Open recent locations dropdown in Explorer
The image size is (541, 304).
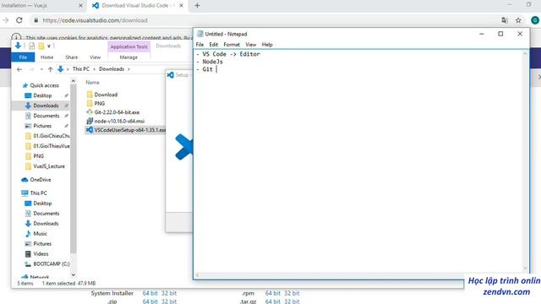[x=41, y=69]
